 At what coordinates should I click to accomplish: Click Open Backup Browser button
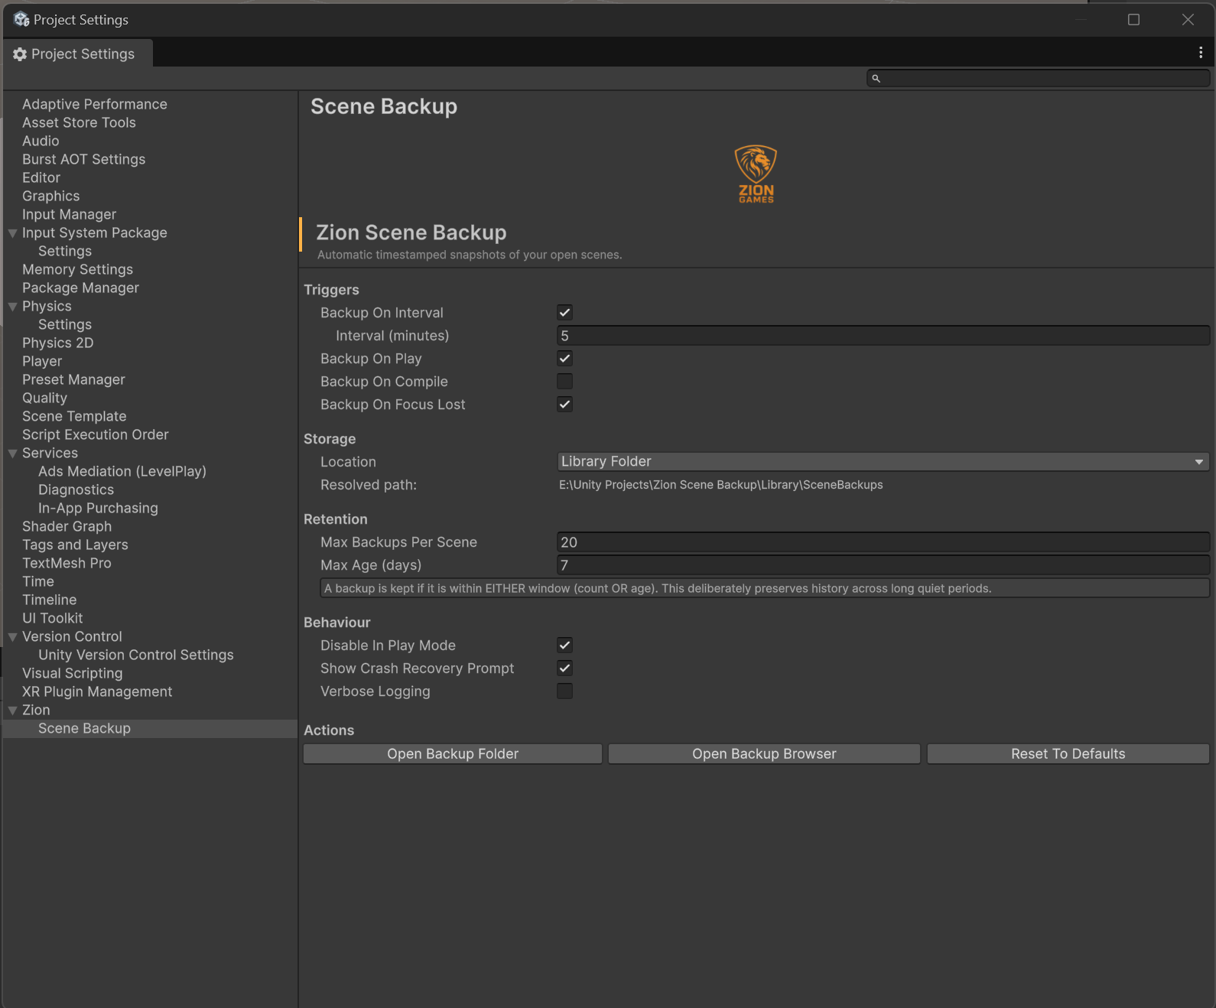point(764,753)
